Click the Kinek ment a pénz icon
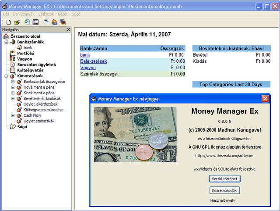Image resolution: width=280 pixels, height=211 pixels. pos(19,93)
